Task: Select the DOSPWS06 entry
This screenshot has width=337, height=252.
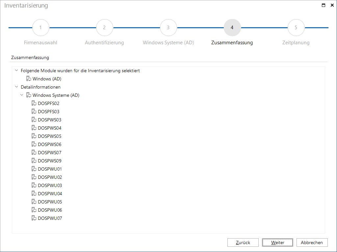Action: coord(50,144)
